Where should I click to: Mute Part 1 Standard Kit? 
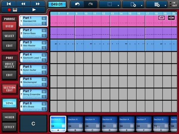tap(44, 18)
